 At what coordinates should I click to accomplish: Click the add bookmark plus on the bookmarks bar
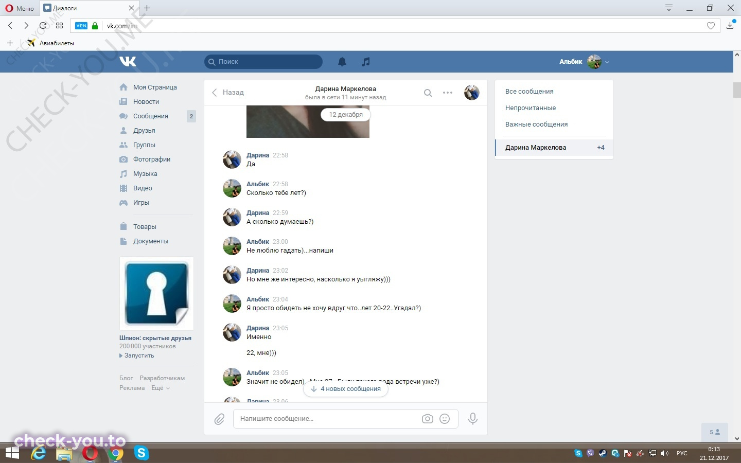click(x=10, y=43)
